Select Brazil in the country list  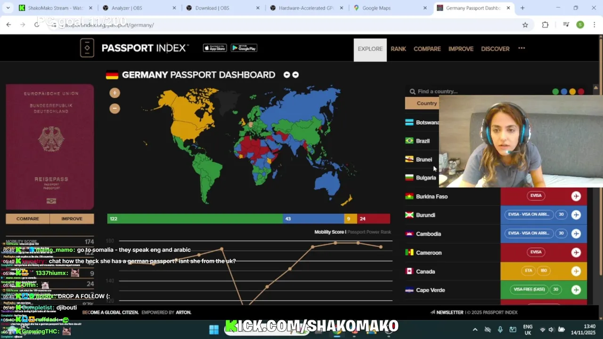(423, 141)
